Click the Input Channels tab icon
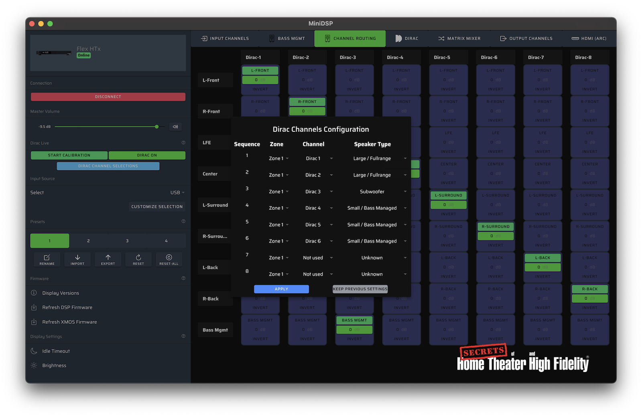 (x=204, y=39)
